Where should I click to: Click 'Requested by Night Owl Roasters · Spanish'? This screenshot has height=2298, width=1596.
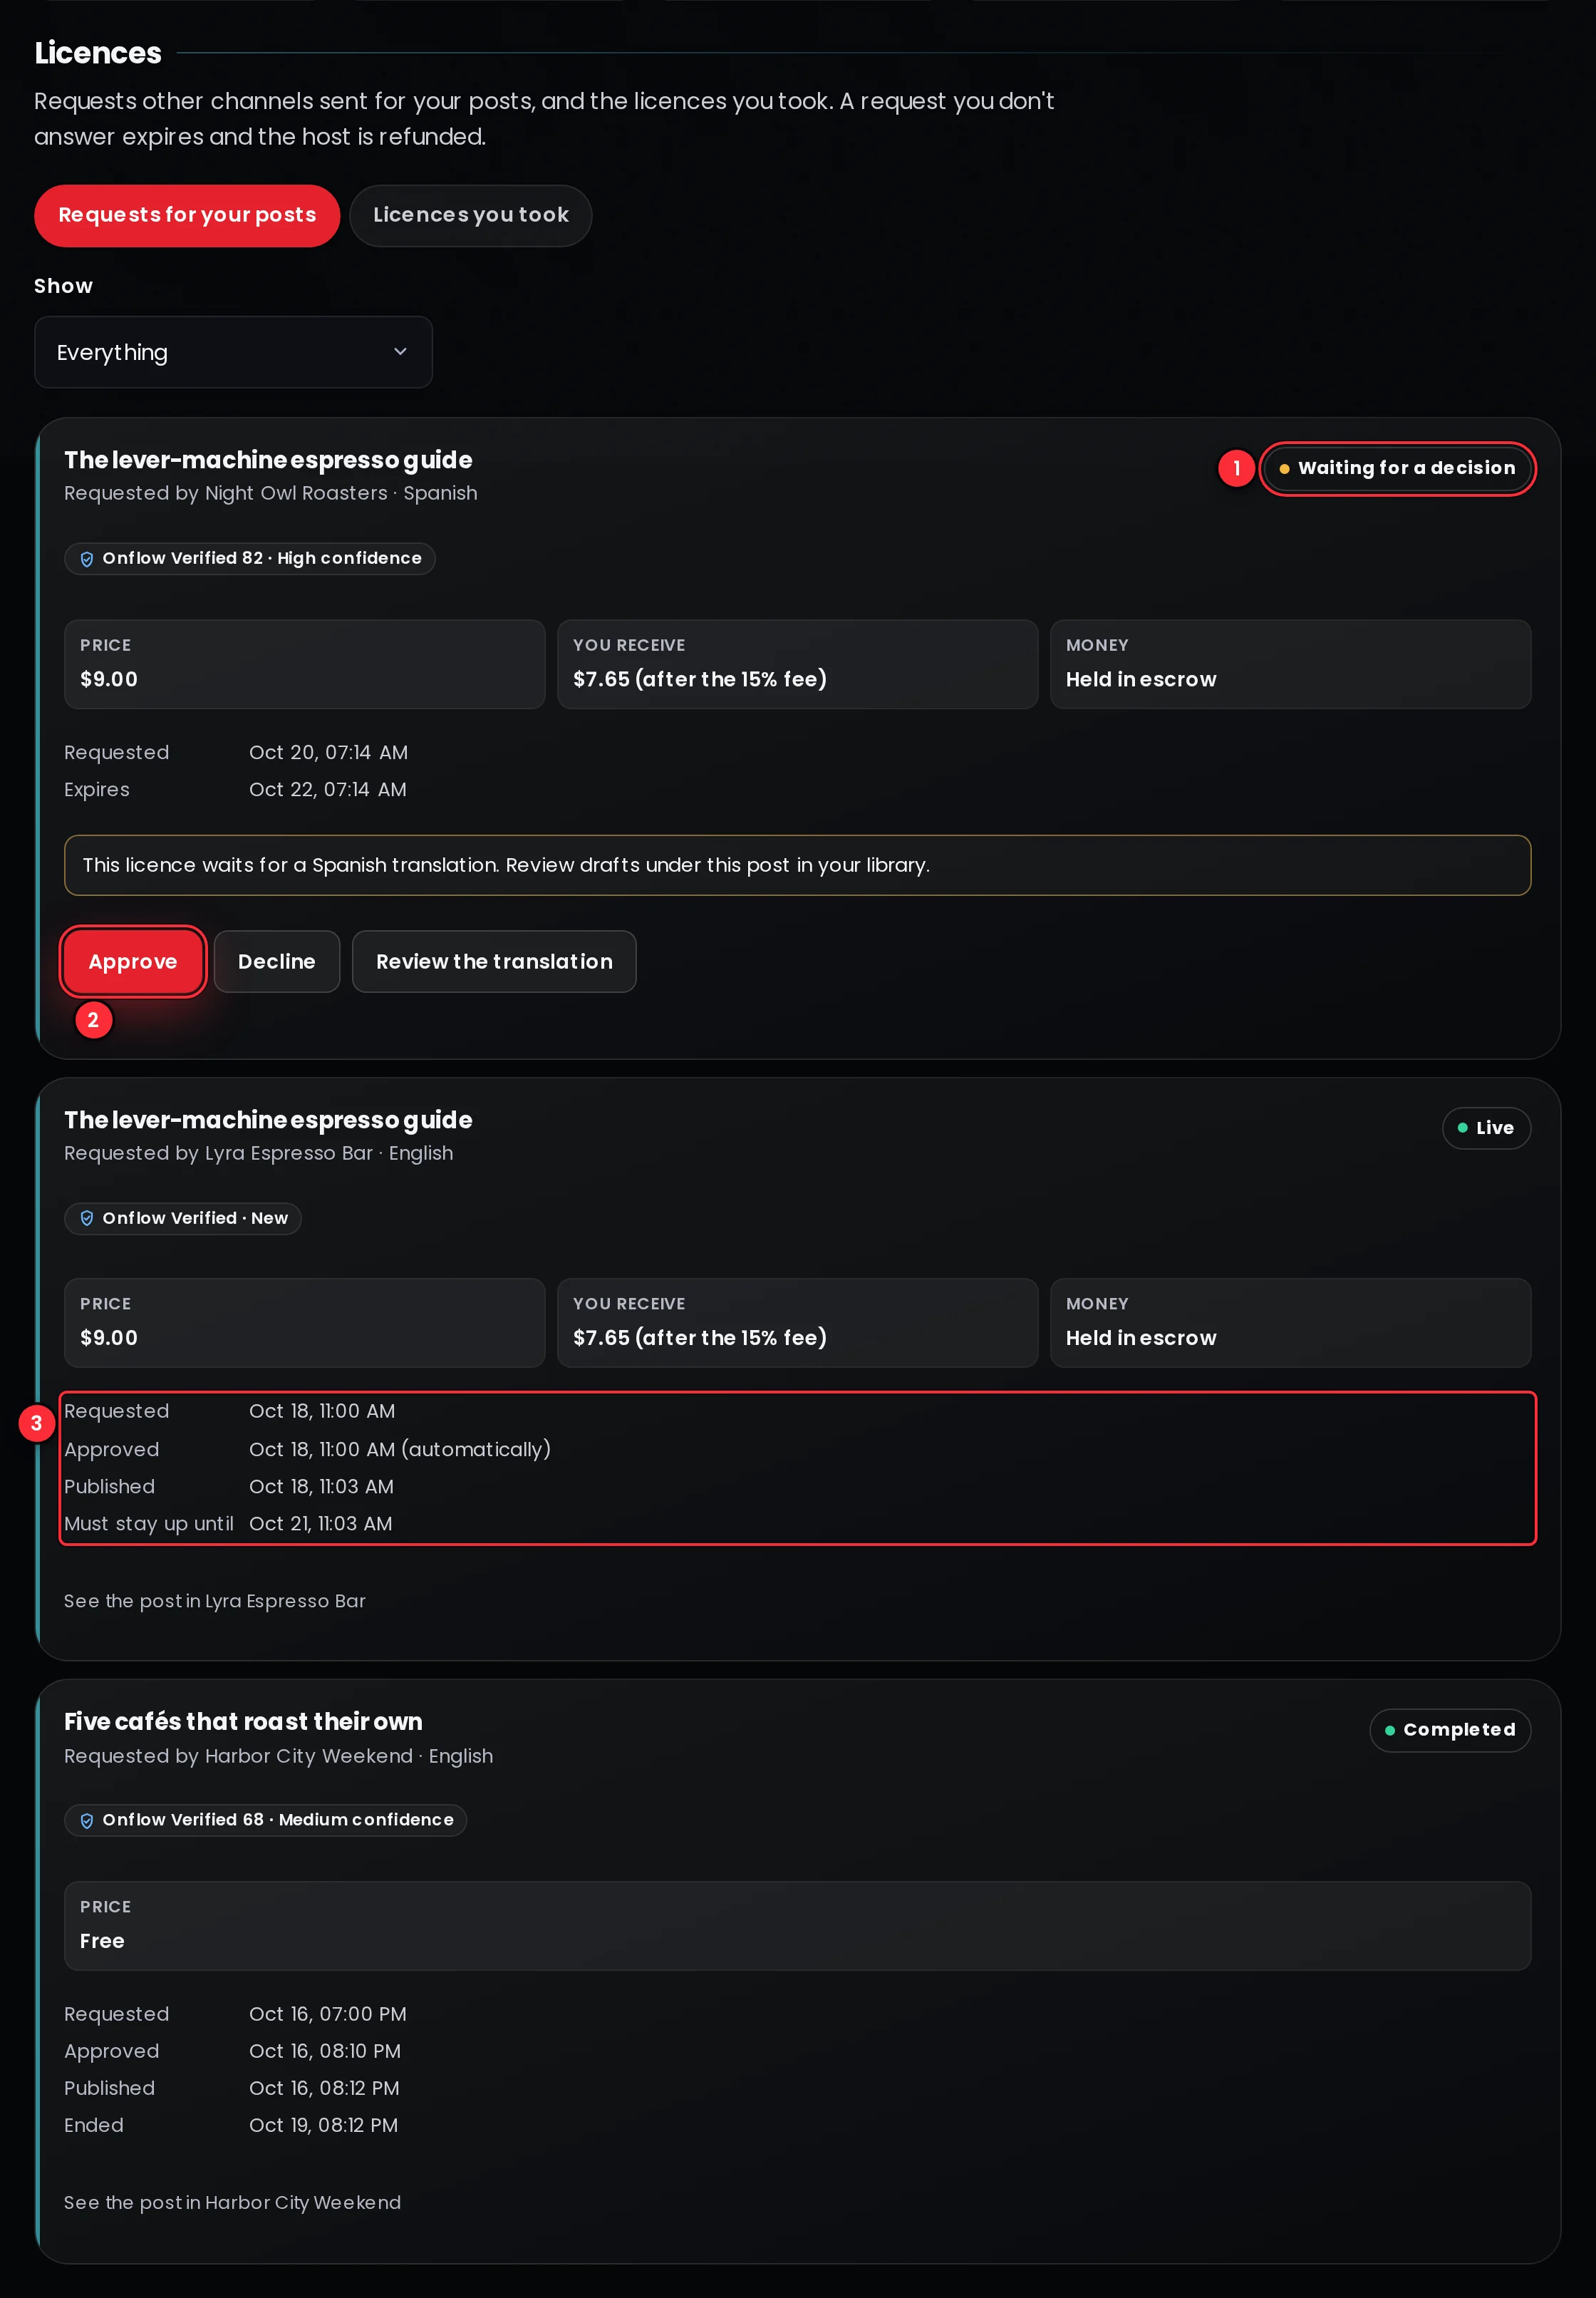pos(271,493)
